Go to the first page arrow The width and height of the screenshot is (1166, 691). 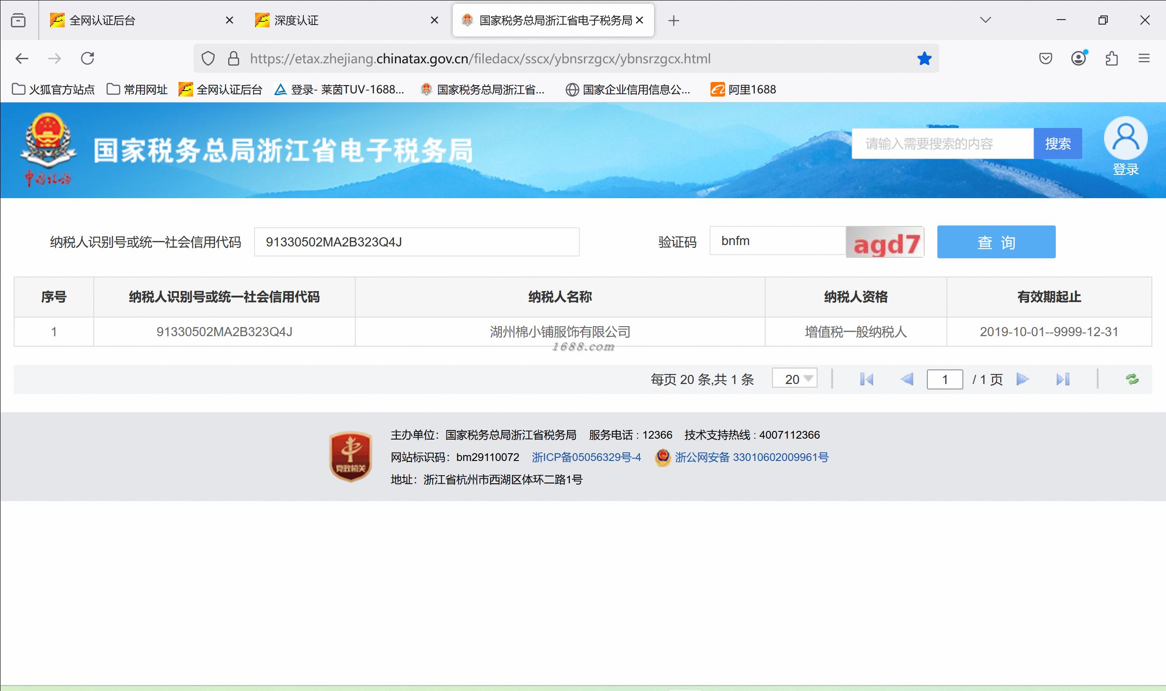click(866, 379)
